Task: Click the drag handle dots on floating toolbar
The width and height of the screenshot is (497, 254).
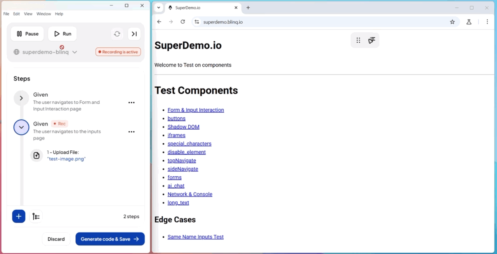Action: pyautogui.click(x=358, y=40)
